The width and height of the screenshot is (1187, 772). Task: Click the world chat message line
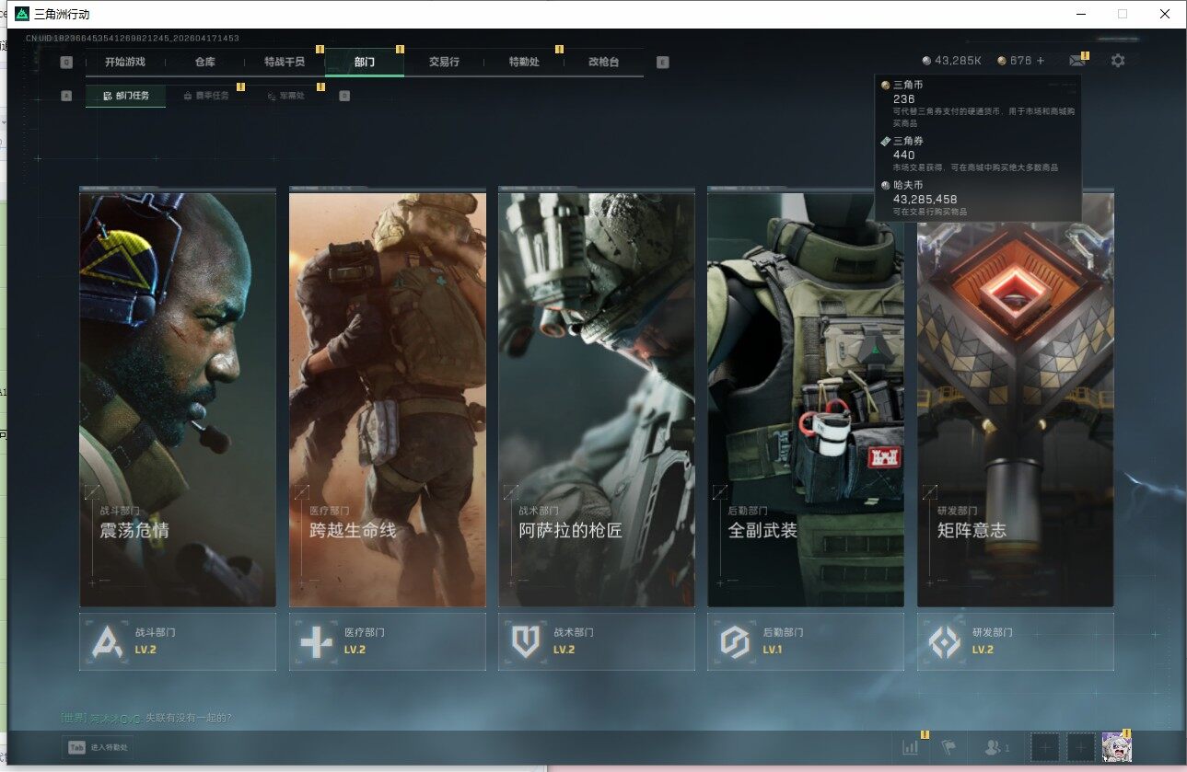pos(146,718)
